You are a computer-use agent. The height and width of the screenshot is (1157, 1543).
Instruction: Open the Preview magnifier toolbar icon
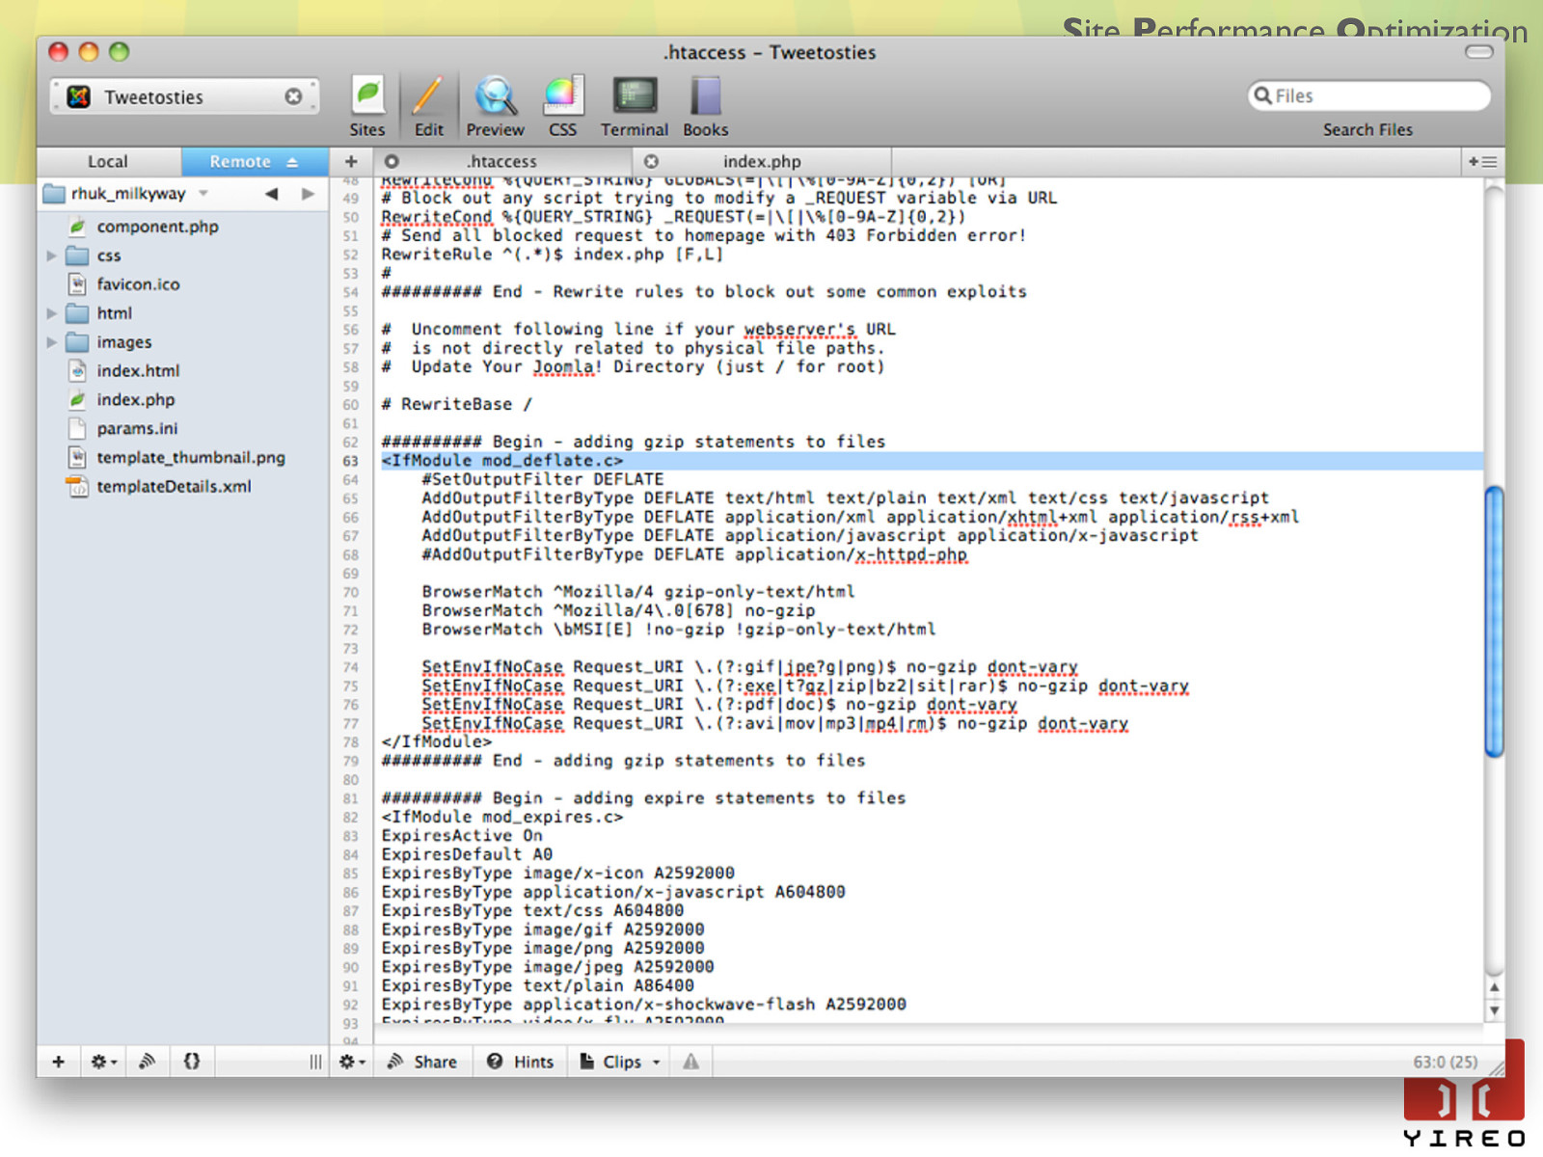click(x=495, y=106)
